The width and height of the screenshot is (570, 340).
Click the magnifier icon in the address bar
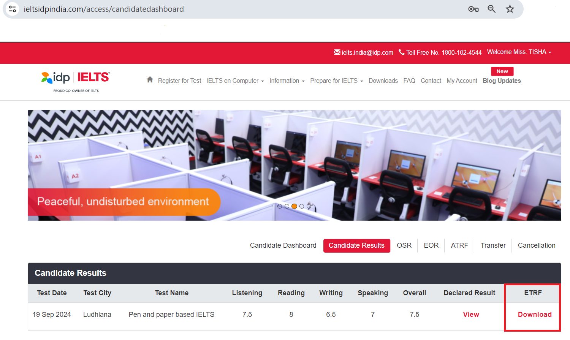click(491, 9)
